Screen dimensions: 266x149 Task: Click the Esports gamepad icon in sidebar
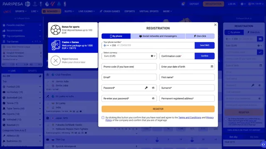pos(4,114)
